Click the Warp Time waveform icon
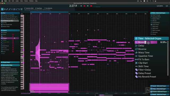 point(136,53)
